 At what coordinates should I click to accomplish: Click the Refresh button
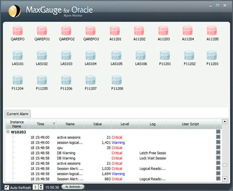(x=73, y=187)
